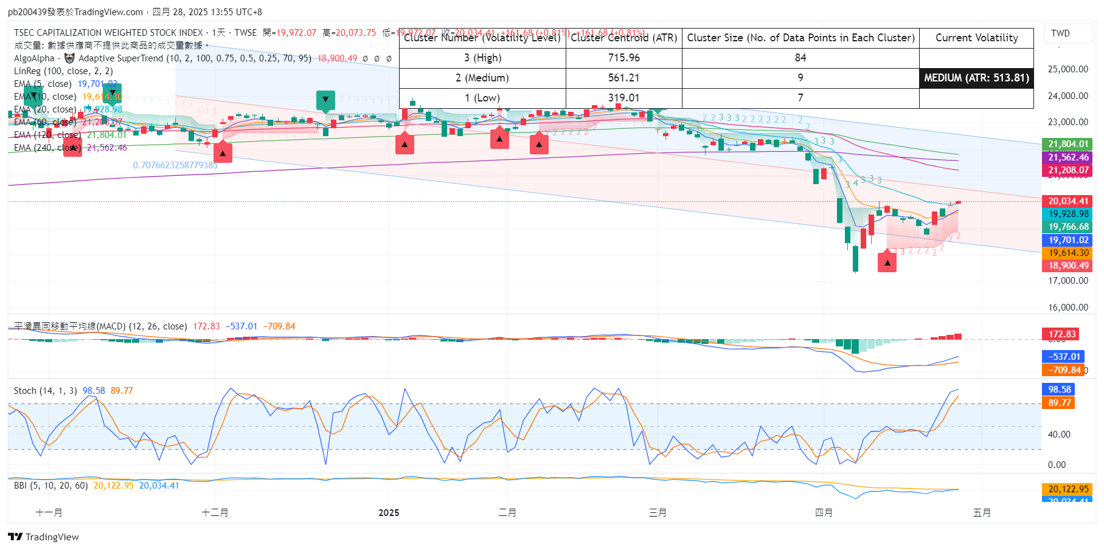
Task: Click the purple 21,562.46 price label
Action: 1068,157
